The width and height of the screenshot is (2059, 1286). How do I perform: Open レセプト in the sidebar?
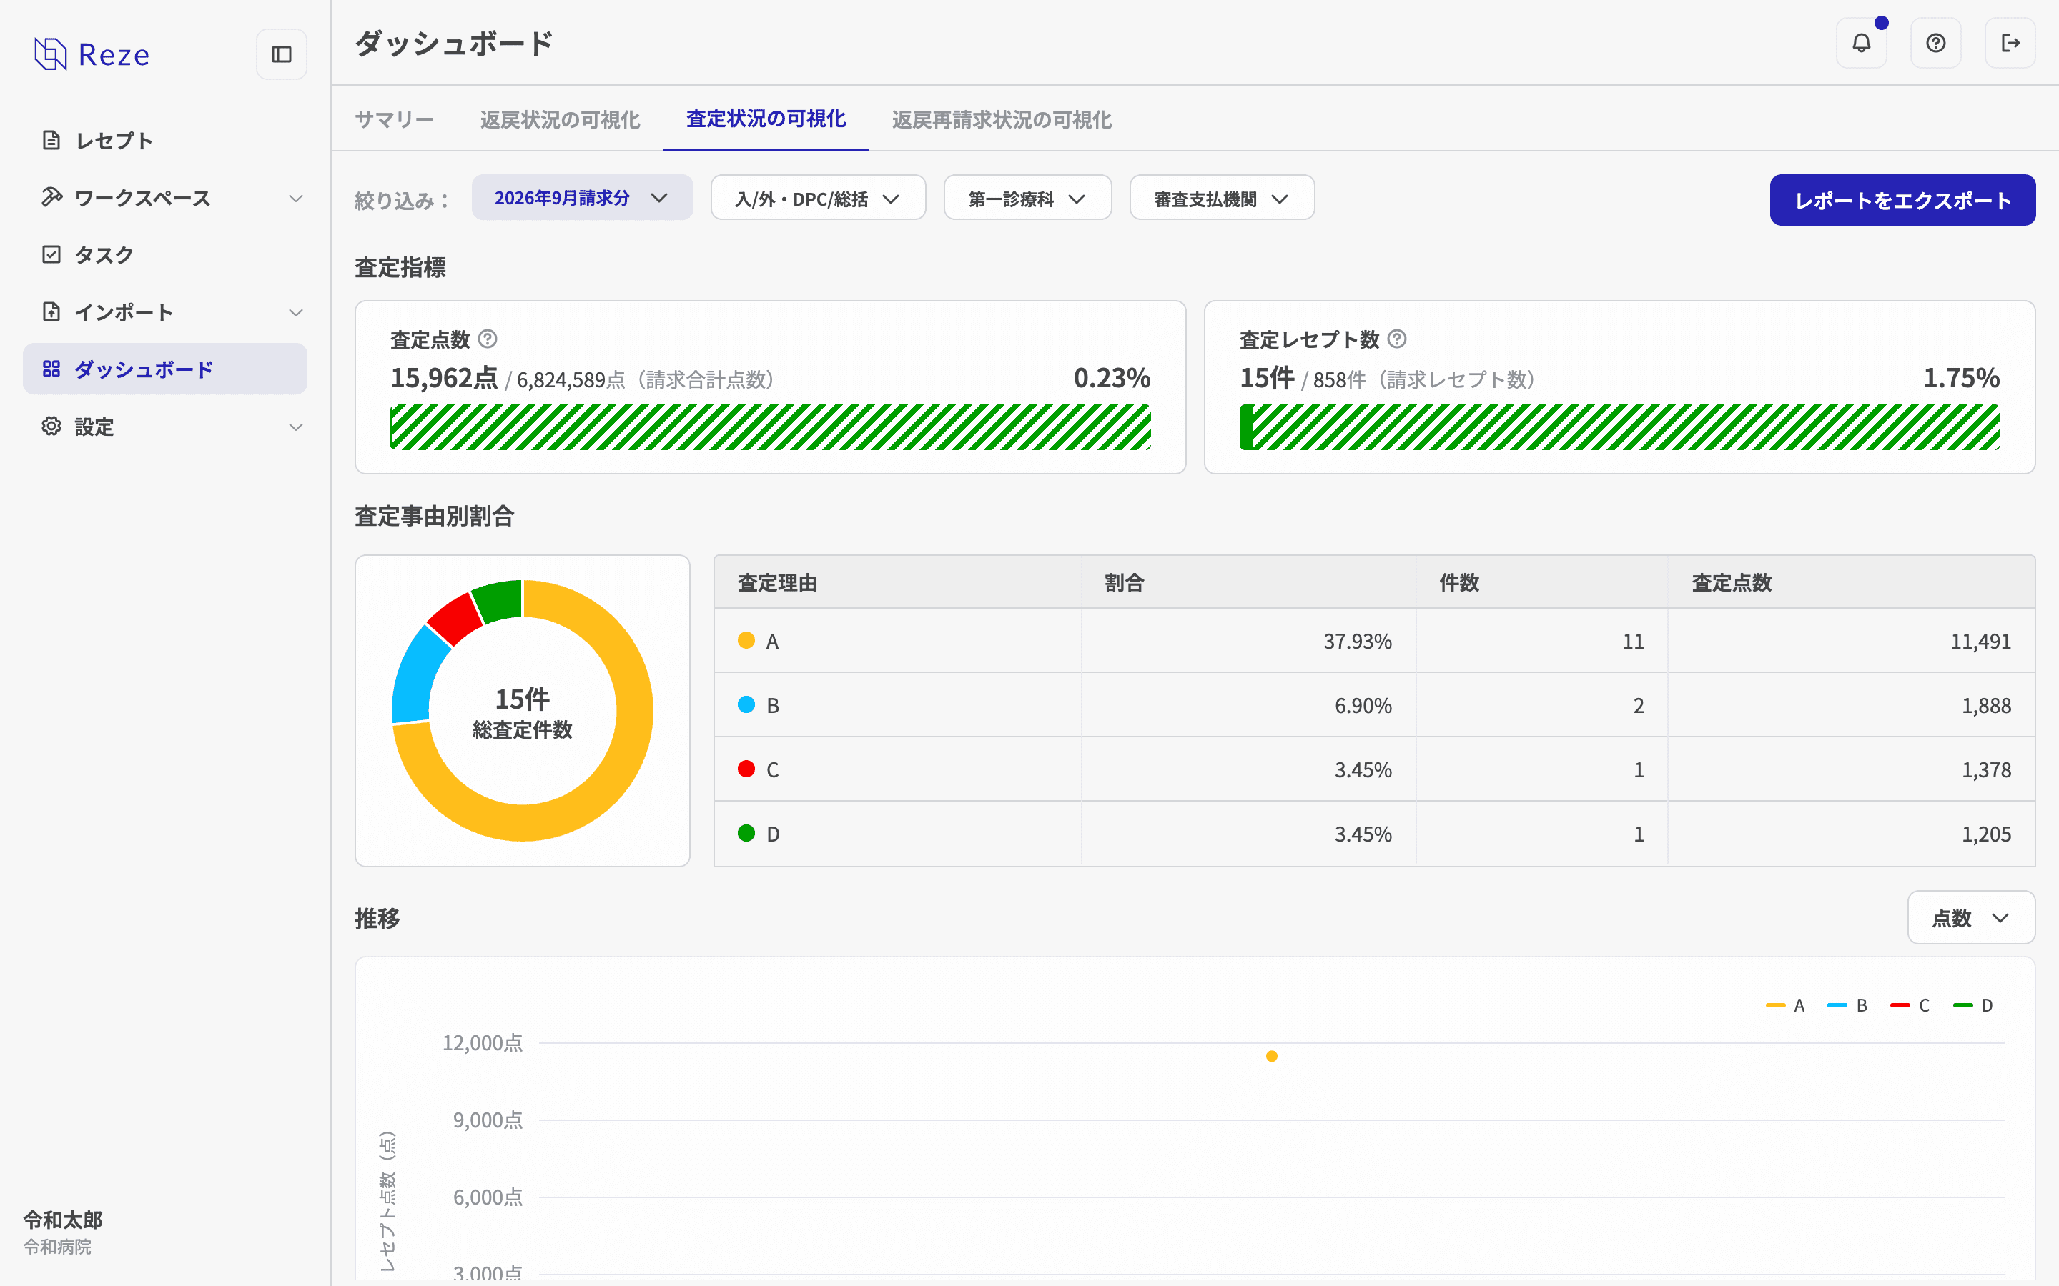coord(165,140)
